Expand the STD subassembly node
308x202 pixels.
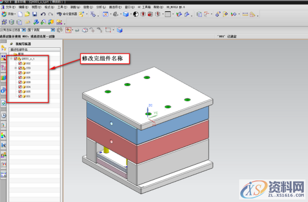[x=15, y=68]
